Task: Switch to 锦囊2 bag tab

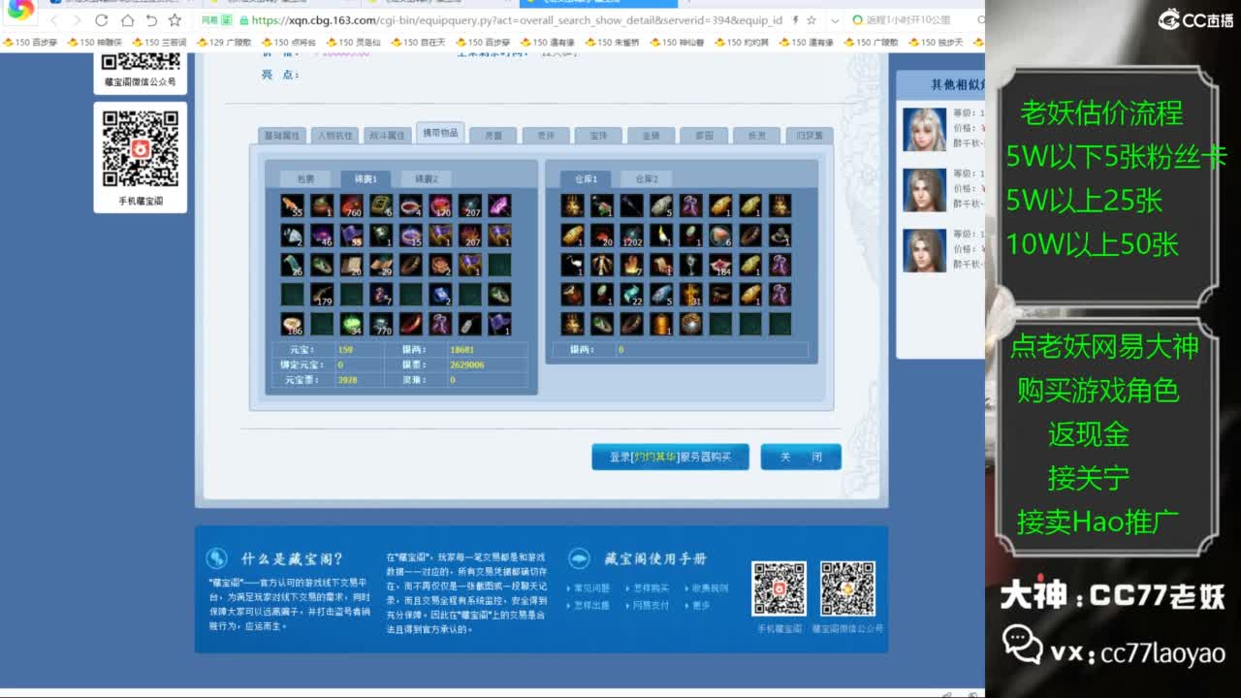Action: [x=426, y=179]
